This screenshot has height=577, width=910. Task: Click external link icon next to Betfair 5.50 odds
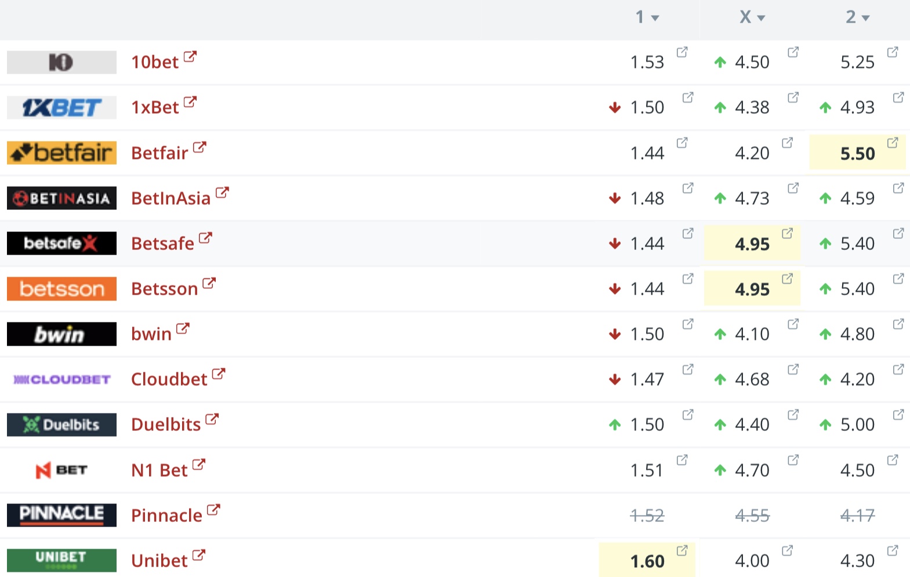[x=893, y=143]
